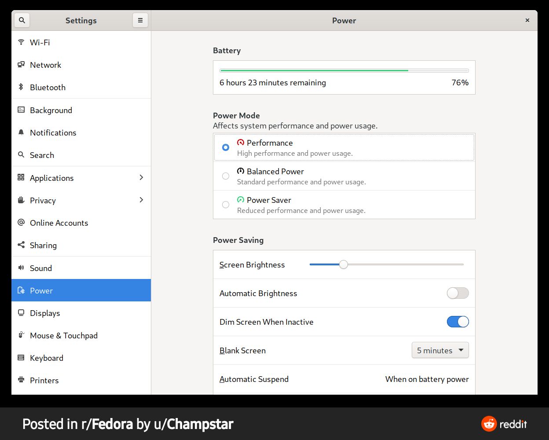Click the Keyboard icon in sidebar
Viewport: 549px width, 440px height.
pyautogui.click(x=21, y=358)
